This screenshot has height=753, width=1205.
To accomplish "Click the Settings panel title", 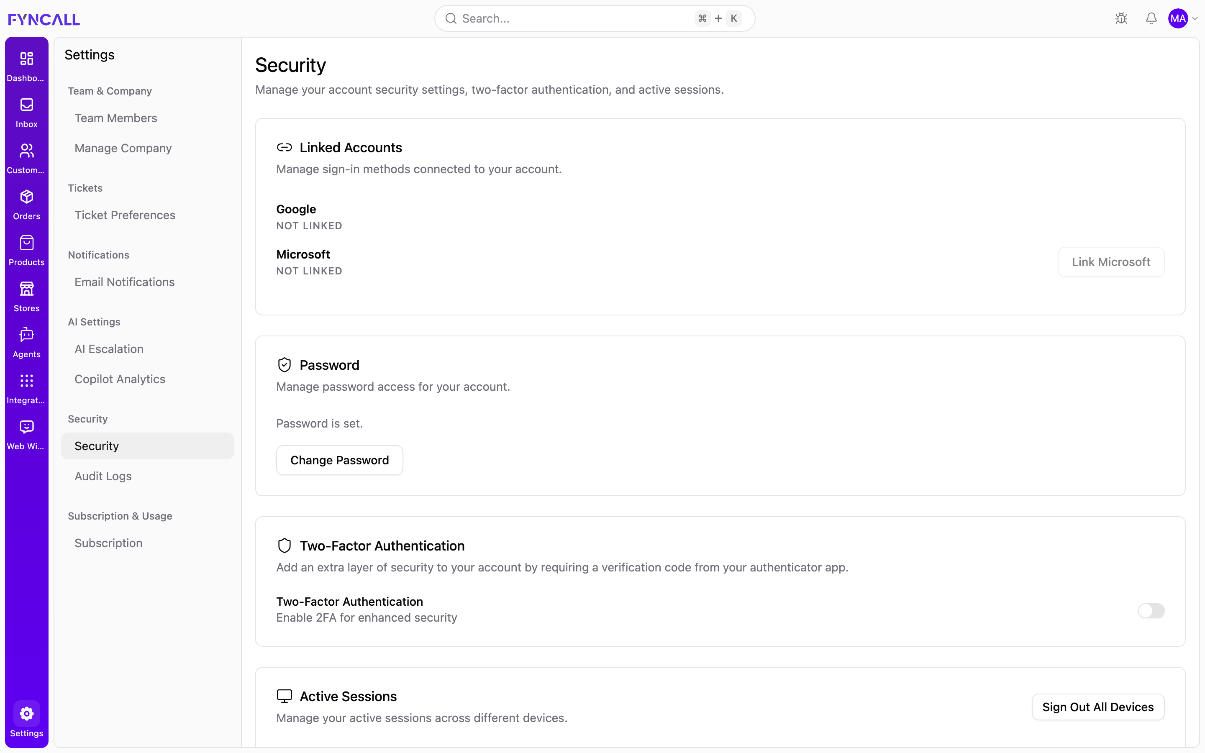I will (x=90, y=55).
